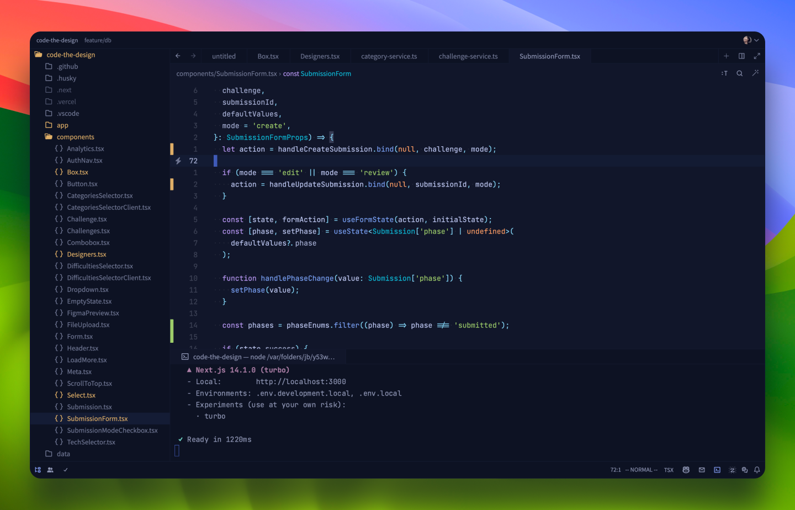Image resolution: width=795 pixels, height=510 pixels.
Task: Switch to the category-service.ts tab
Action: [389, 56]
